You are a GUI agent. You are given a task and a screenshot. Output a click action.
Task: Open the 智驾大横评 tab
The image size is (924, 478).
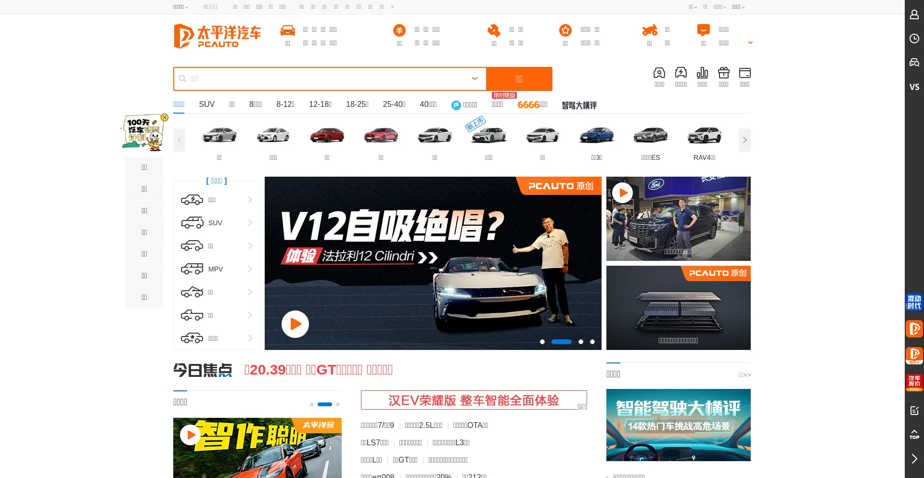tap(579, 105)
